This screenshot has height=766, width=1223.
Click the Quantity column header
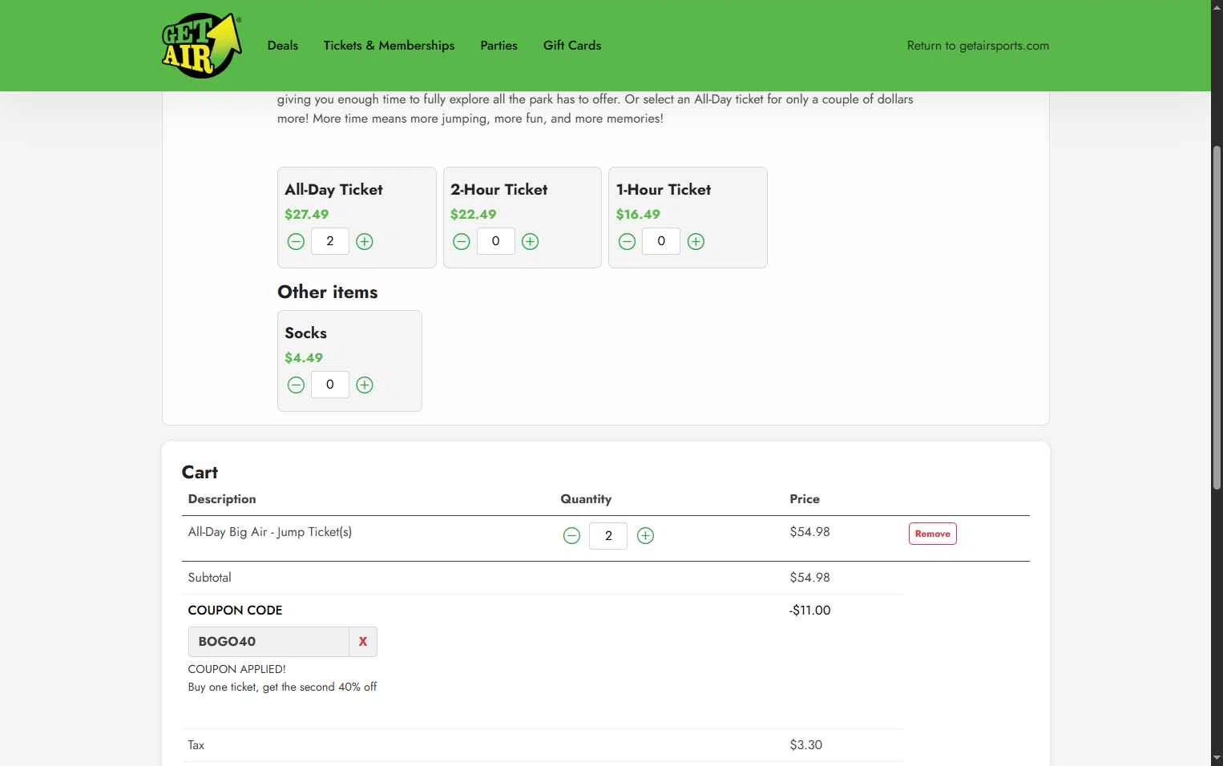point(586,499)
